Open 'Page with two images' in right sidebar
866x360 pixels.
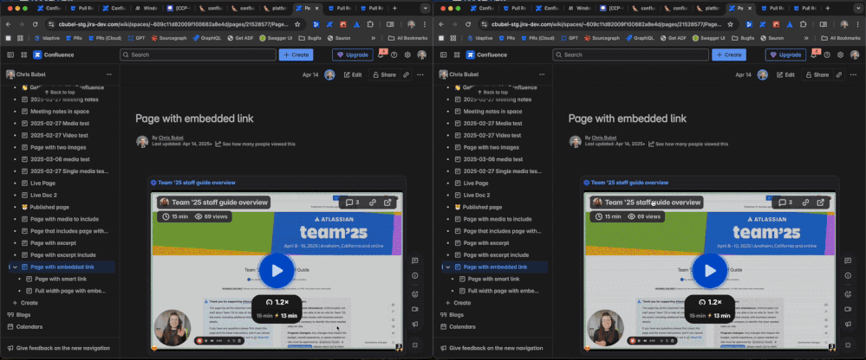pyautogui.click(x=491, y=147)
